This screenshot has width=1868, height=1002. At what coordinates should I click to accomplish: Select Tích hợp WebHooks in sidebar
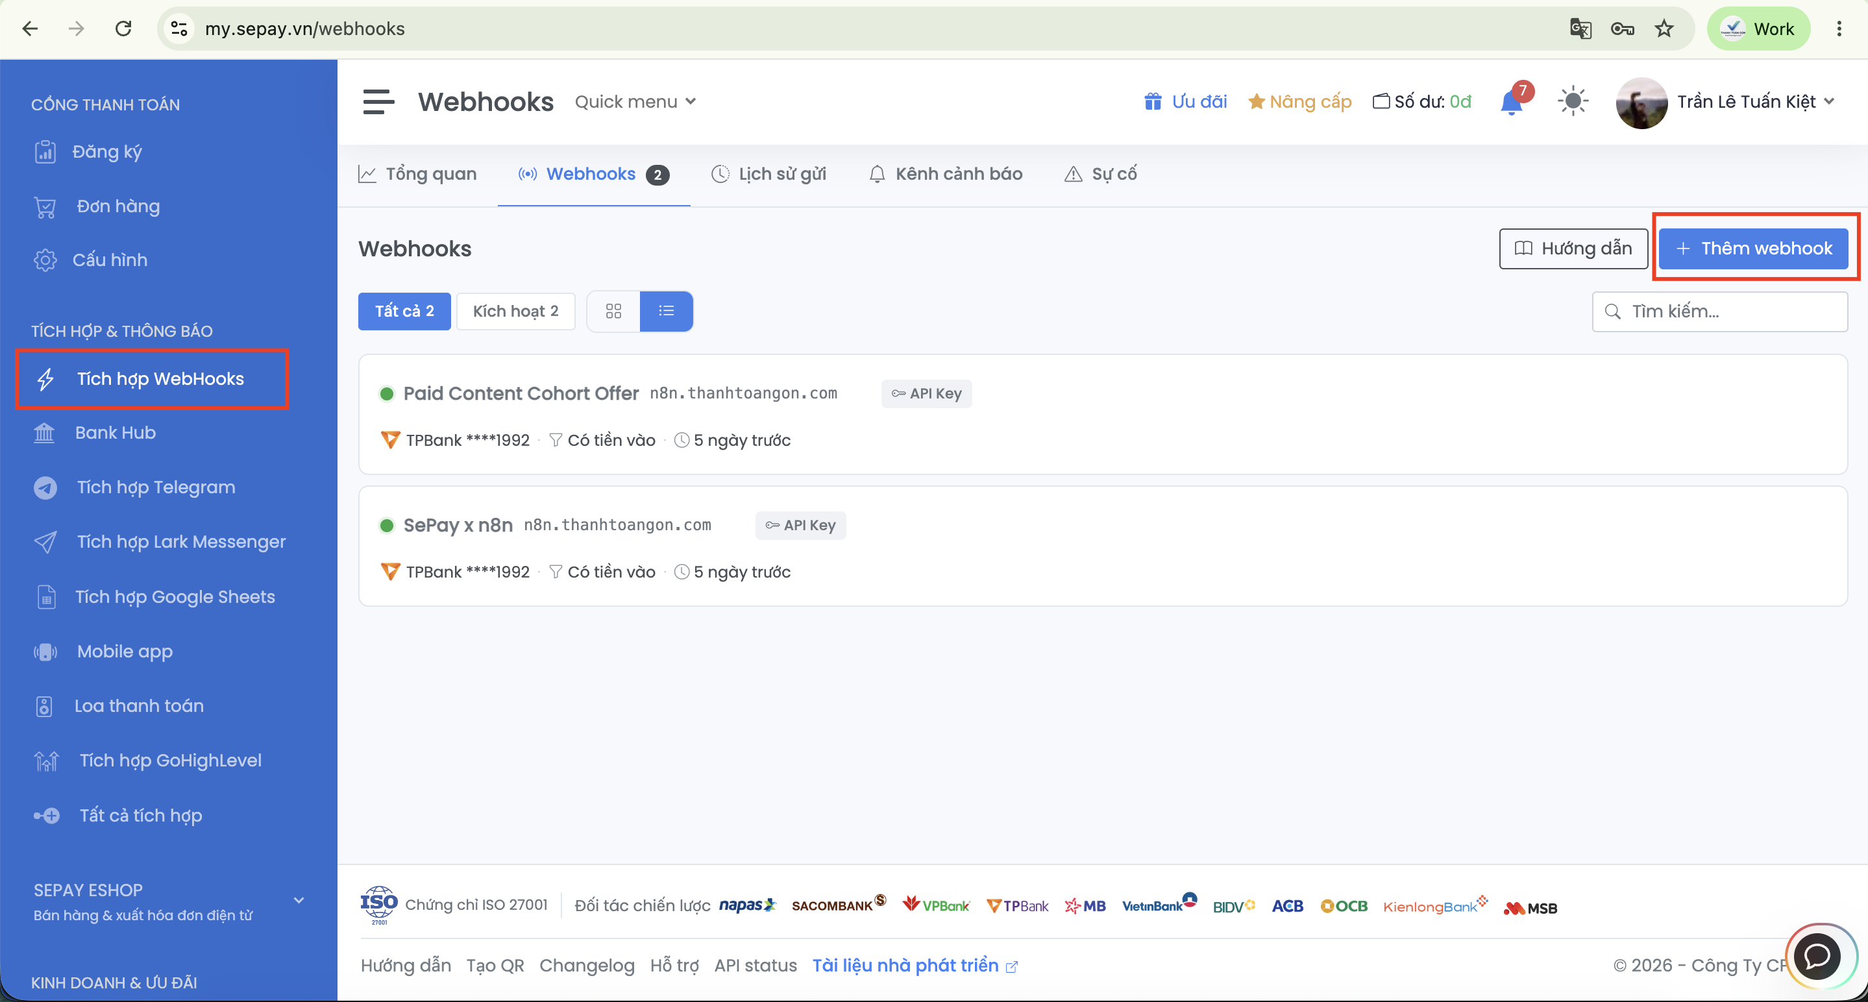[153, 378]
